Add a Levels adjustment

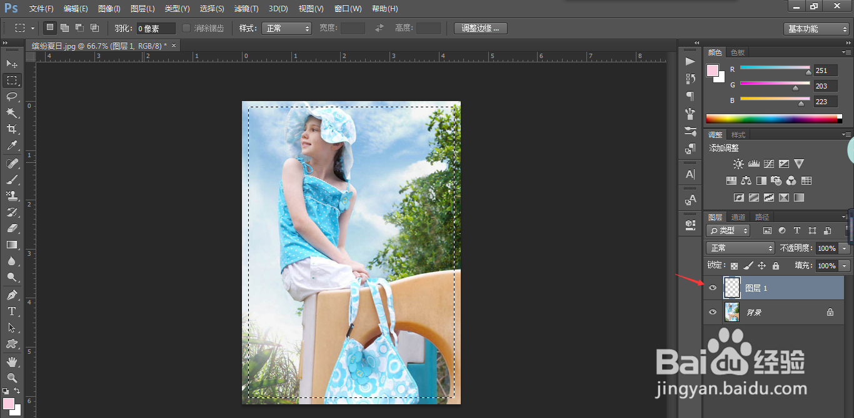tap(753, 164)
